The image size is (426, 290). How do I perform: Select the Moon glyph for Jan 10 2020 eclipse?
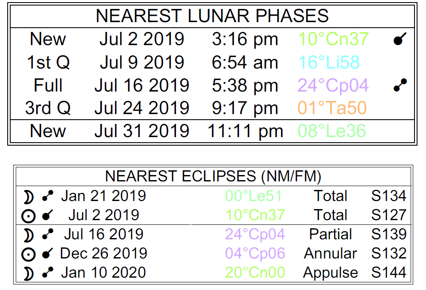click(28, 273)
